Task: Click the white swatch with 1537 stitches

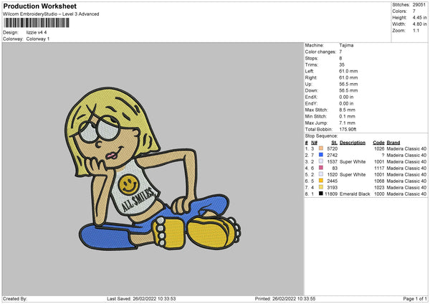Action: [x=321, y=161]
